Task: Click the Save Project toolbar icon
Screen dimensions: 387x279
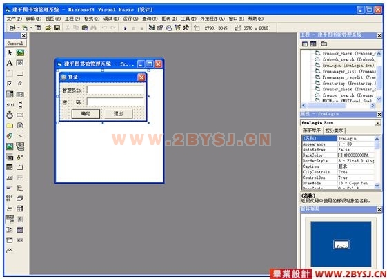Action: point(57,28)
